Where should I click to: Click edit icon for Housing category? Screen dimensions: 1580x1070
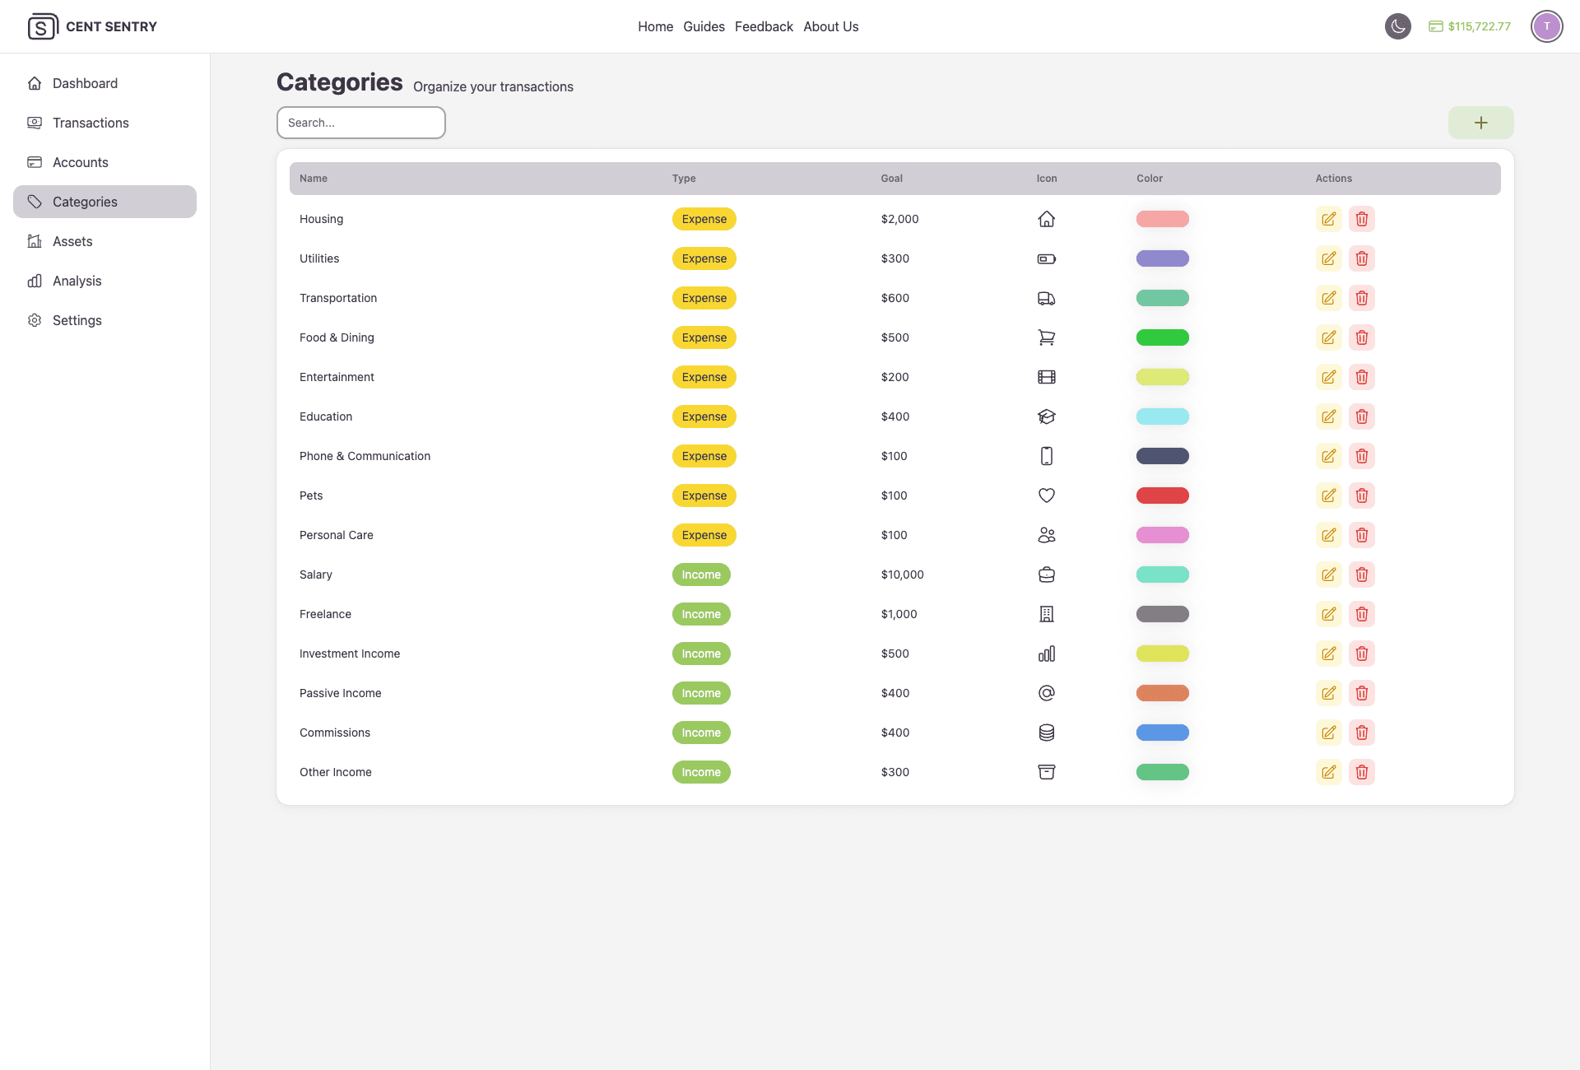pyautogui.click(x=1328, y=219)
